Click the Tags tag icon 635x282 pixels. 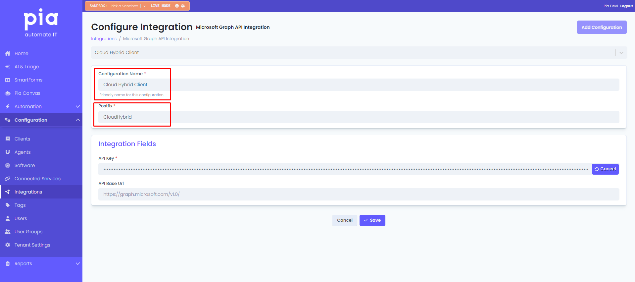pyautogui.click(x=8, y=205)
